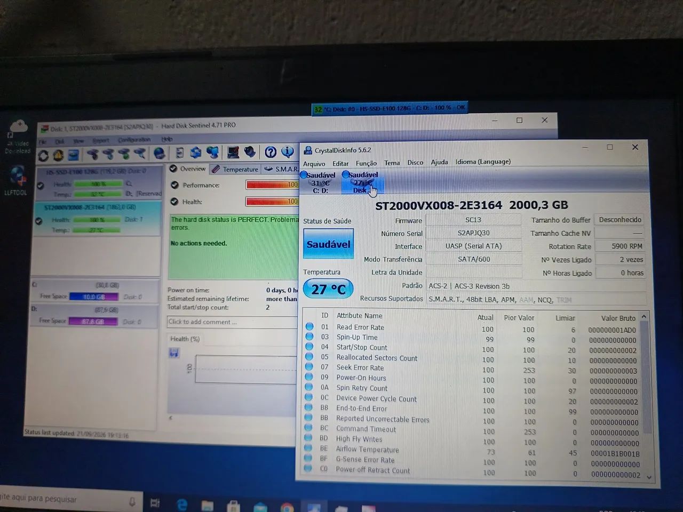
Task: Open the 4K Video Downloader desktop icon
Action: [18, 136]
